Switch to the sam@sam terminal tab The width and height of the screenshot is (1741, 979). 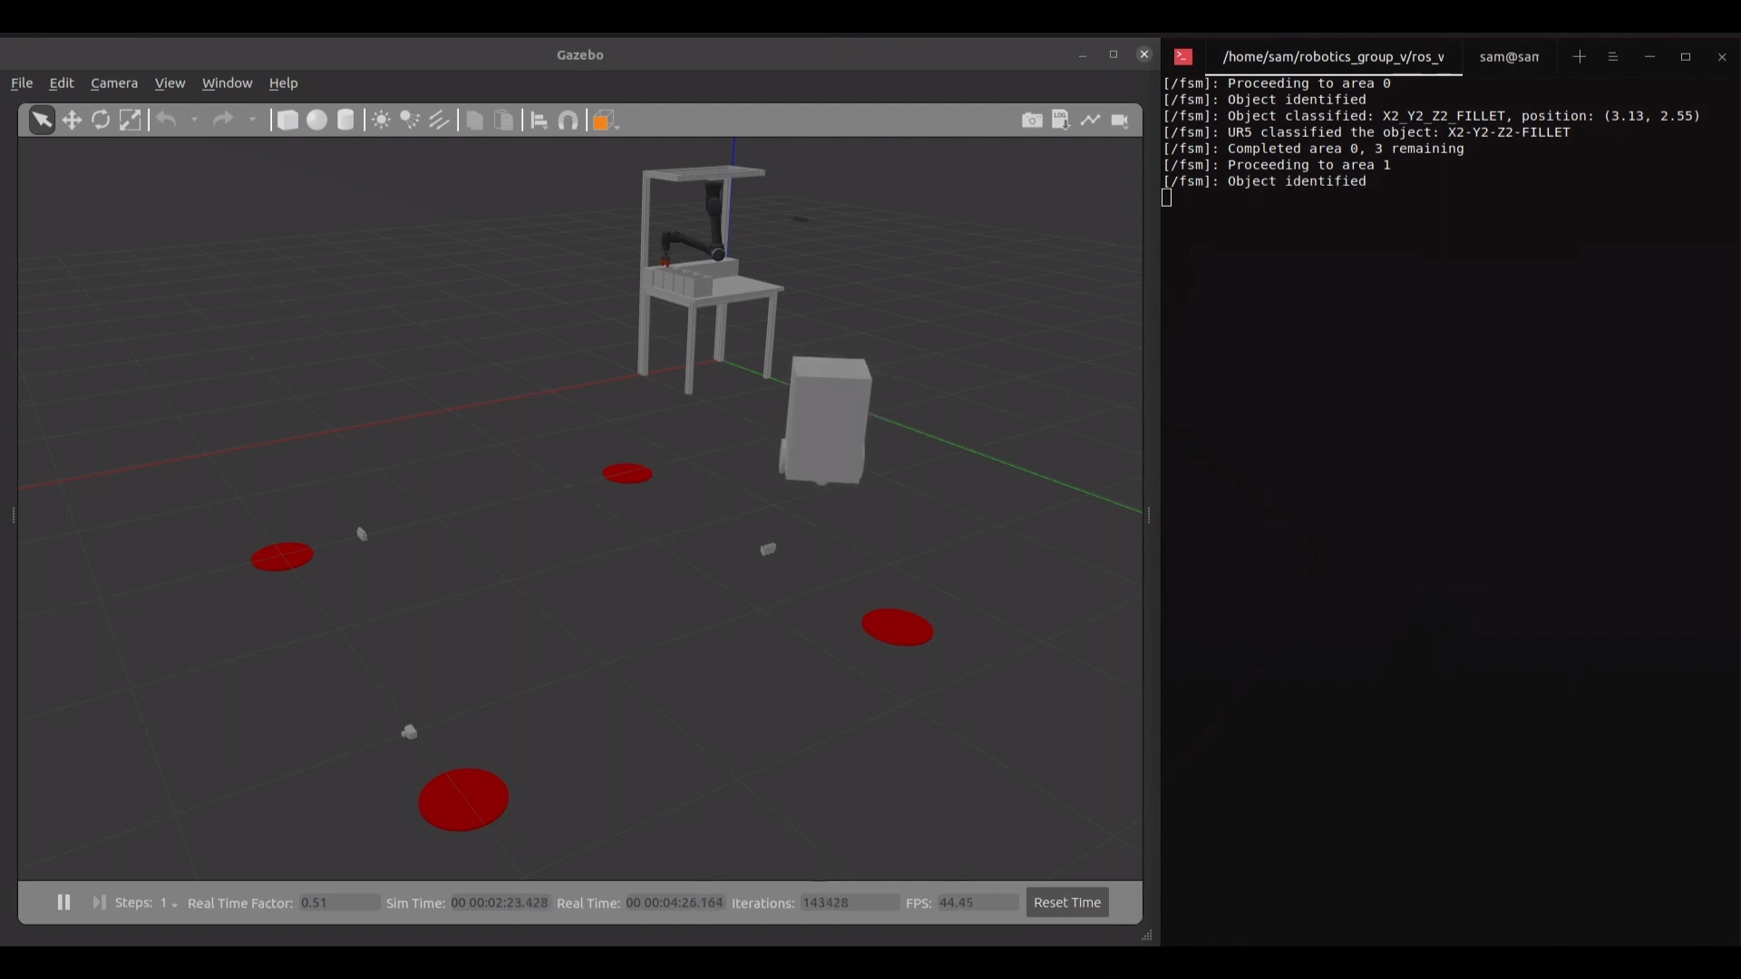(1508, 56)
